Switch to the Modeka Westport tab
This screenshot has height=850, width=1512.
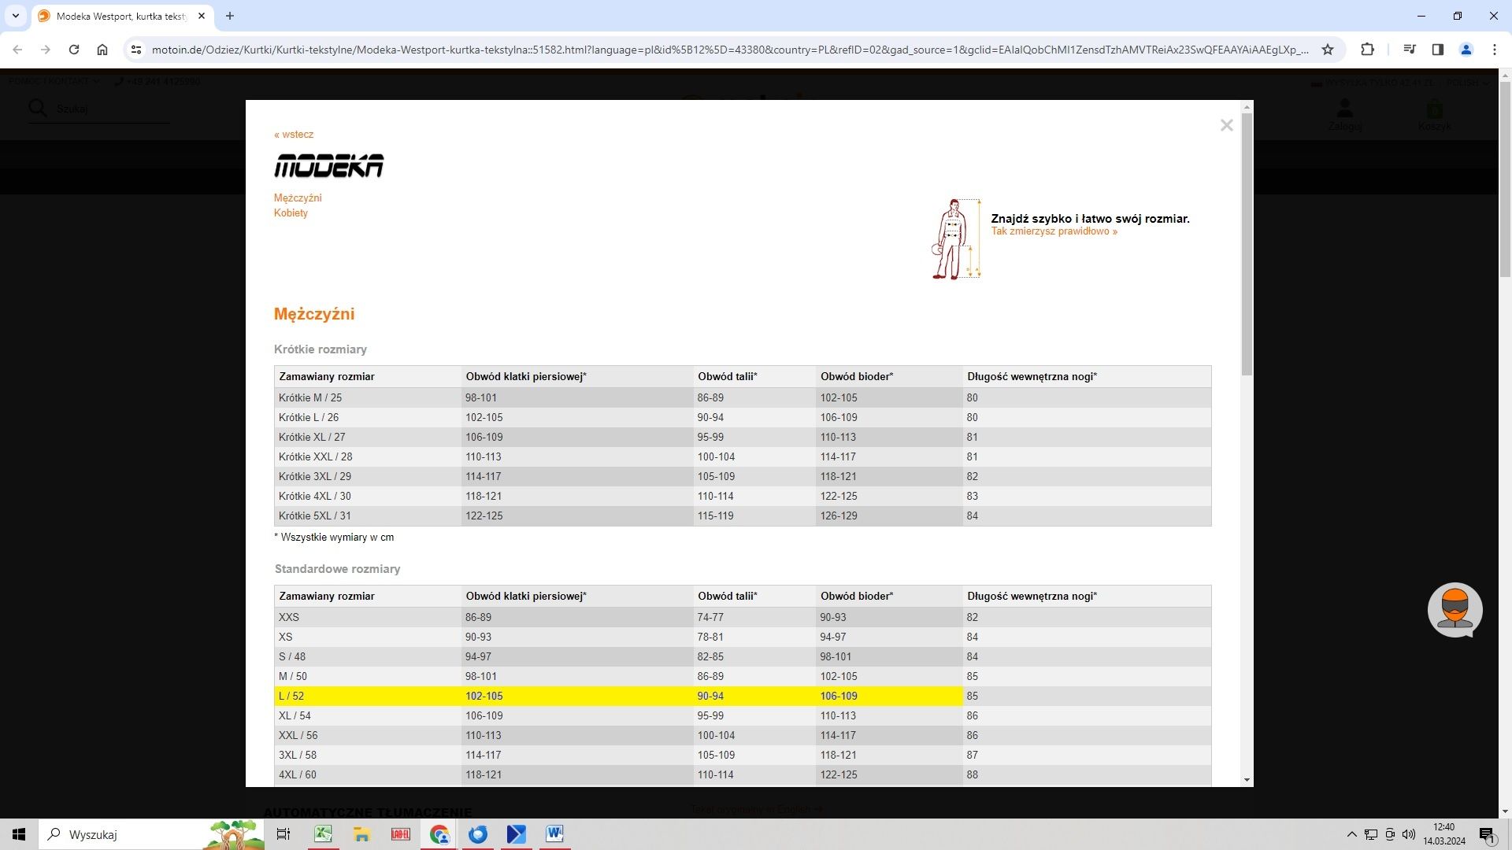121,16
